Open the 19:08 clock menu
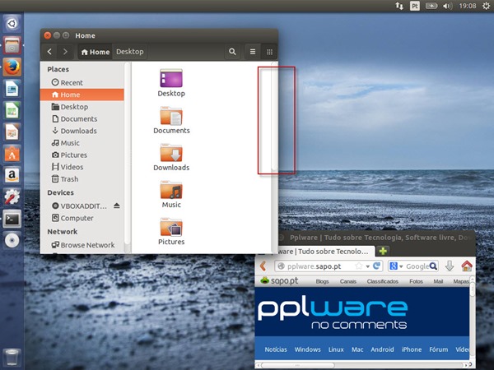Image resolution: width=494 pixels, height=370 pixels. pos(468,6)
